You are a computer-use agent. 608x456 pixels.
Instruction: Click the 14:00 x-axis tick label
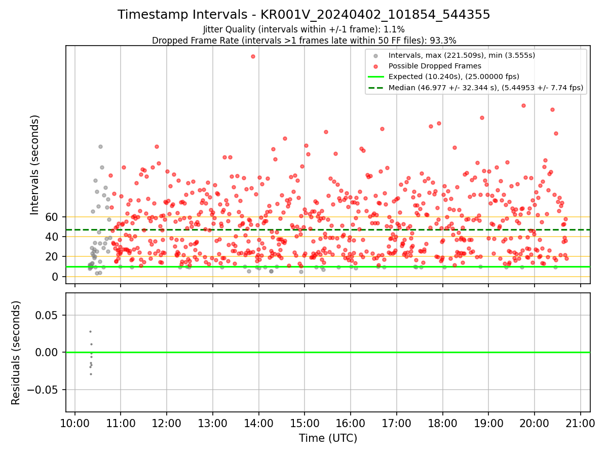[258, 423]
